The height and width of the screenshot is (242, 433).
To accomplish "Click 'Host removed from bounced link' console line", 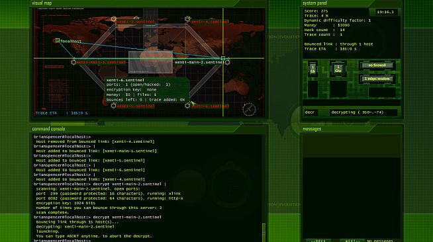I will [x=95, y=141].
